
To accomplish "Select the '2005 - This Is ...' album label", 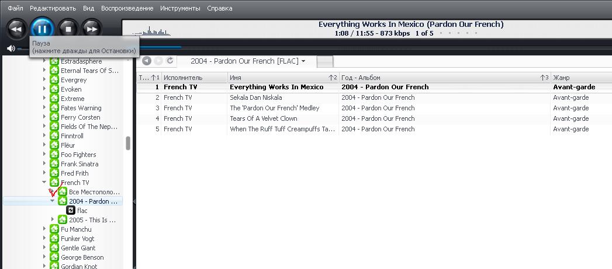I will click(x=92, y=220).
